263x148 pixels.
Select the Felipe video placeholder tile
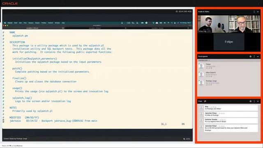click(229, 42)
